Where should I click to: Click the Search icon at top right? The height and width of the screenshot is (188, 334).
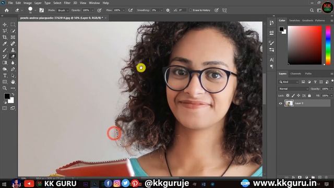(x=312, y=10)
